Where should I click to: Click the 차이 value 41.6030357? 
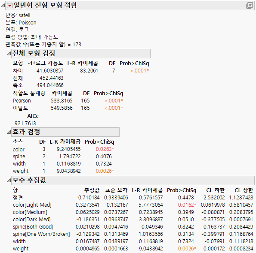50,71
